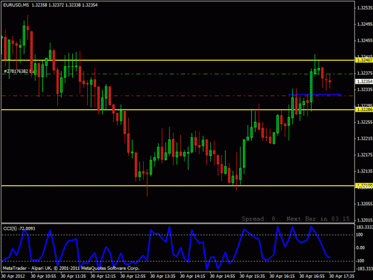The height and width of the screenshot is (280, 373).
Task: Click the 30 Apr 13:35 time label
Action: (x=163, y=276)
